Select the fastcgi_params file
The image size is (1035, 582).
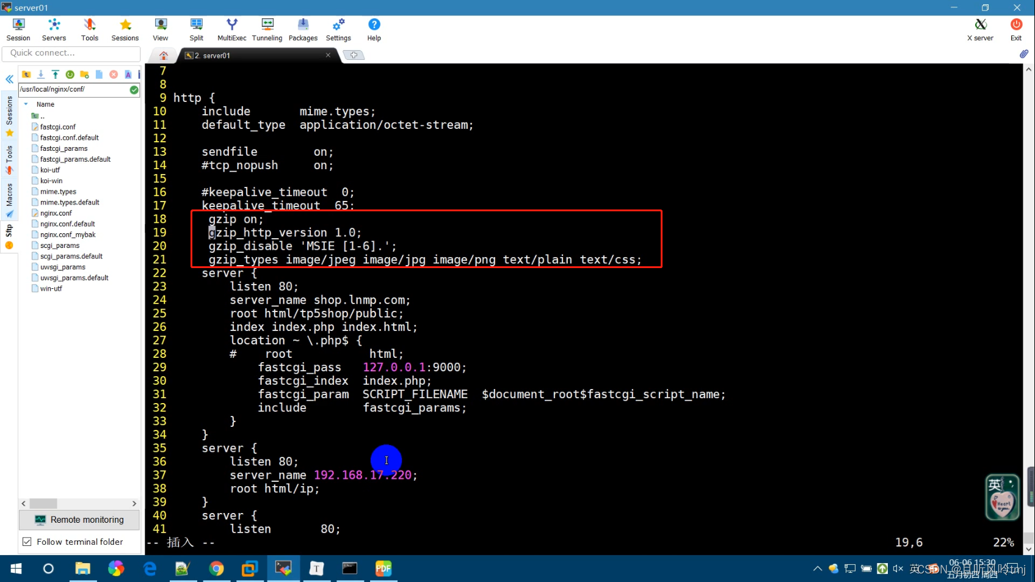tap(60, 148)
